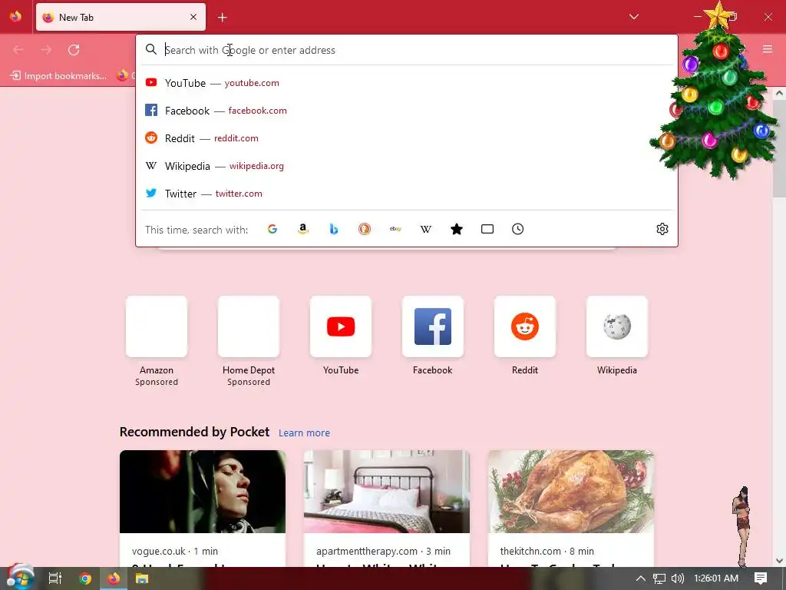Click the Google search engine icon

[x=272, y=229]
